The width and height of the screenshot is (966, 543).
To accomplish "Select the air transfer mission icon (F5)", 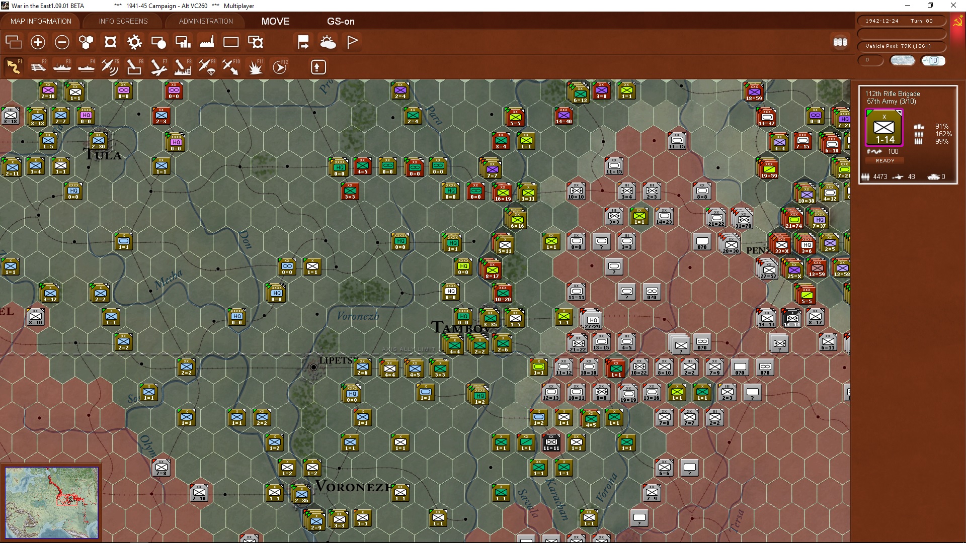I will point(110,67).
